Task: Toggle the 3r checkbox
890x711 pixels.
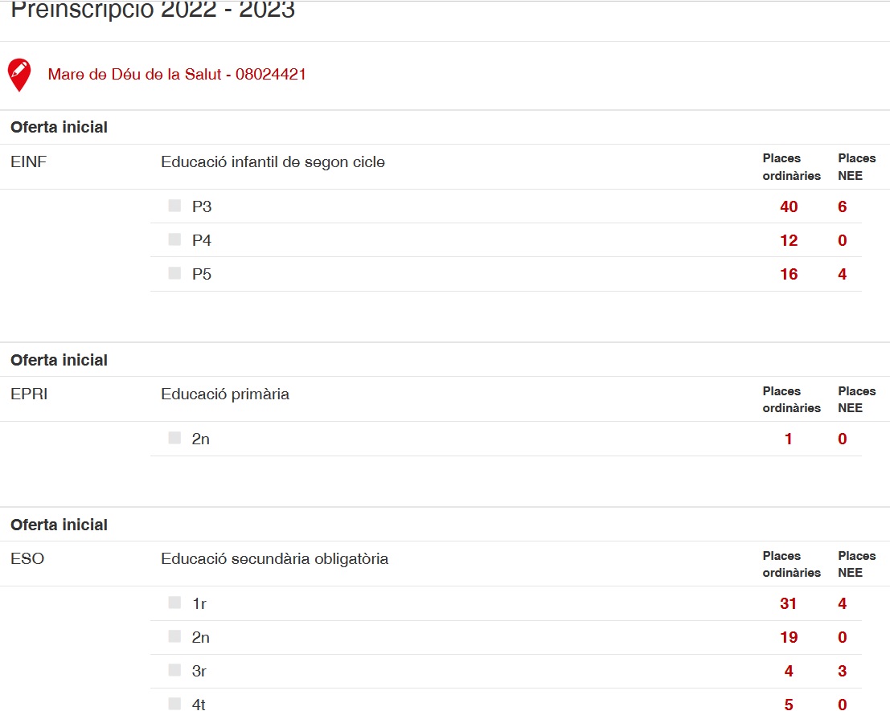Action: click(x=174, y=670)
